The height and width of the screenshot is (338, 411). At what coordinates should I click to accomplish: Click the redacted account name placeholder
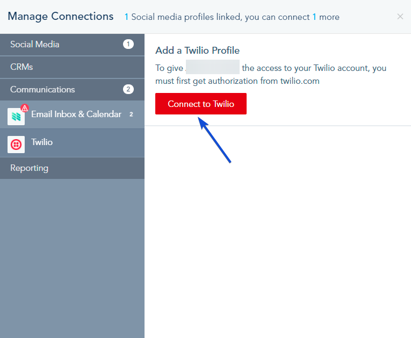(x=213, y=67)
